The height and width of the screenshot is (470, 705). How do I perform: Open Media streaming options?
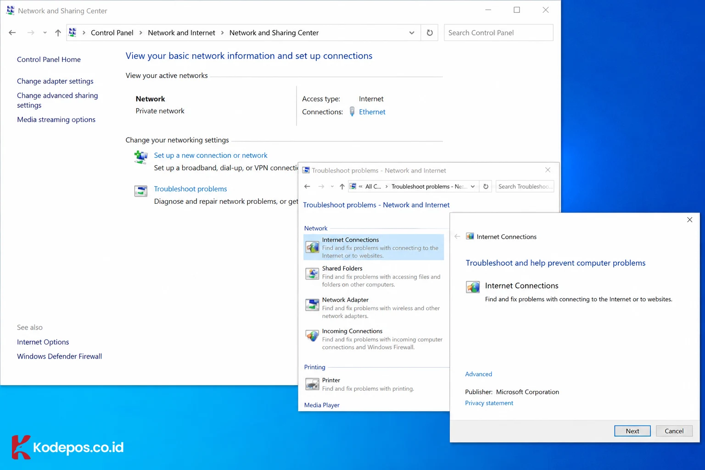(56, 119)
